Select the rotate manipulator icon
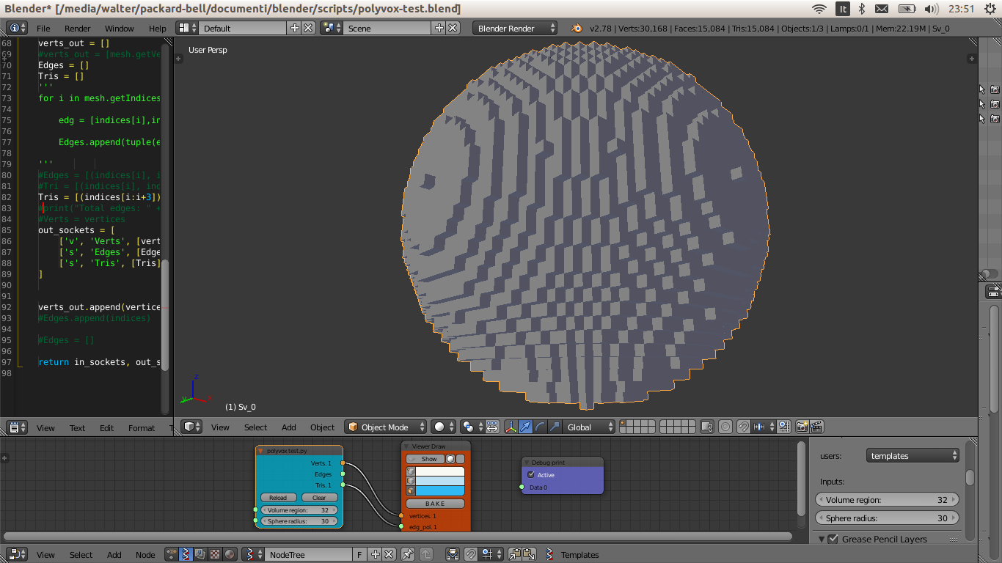This screenshot has width=1002, height=563. click(x=540, y=427)
